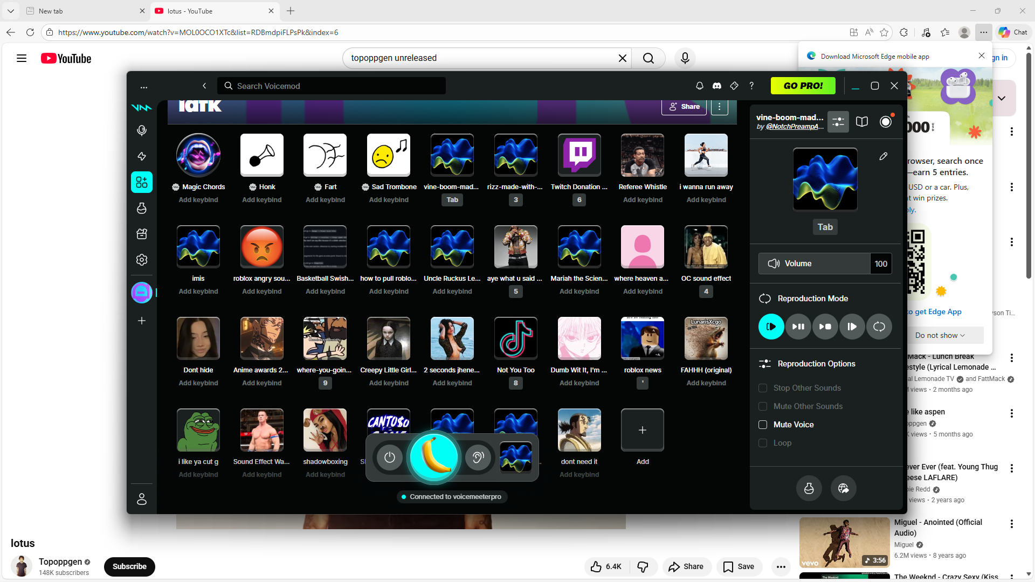Close the Edge mobile app popup

(982, 56)
